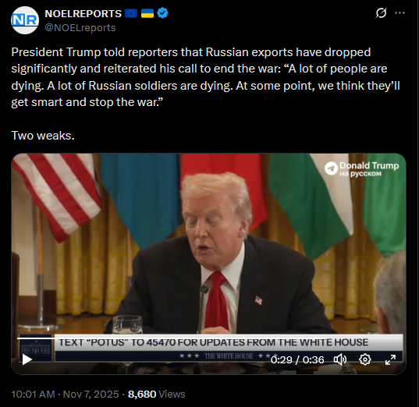Click the tweet text about Russian exports
Viewport: 419px width, 407px height.
[205, 77]
